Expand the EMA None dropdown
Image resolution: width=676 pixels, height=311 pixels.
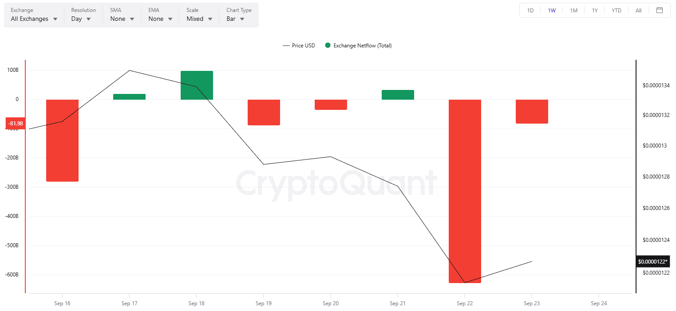click(160, 19)
